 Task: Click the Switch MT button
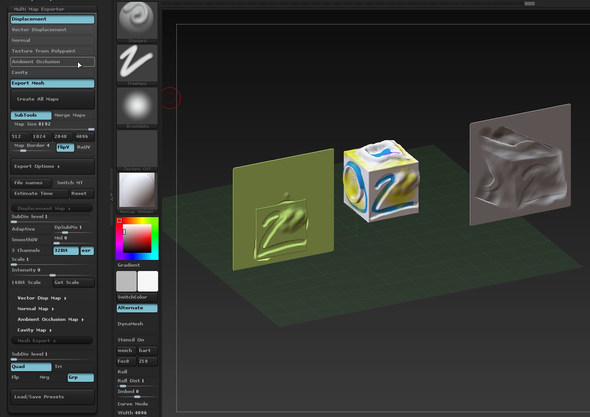pyautogui.click(x=74, y=183)
